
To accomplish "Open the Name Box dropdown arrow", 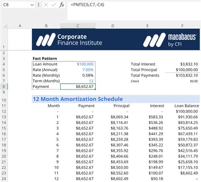I will click(x=32, y=5).
